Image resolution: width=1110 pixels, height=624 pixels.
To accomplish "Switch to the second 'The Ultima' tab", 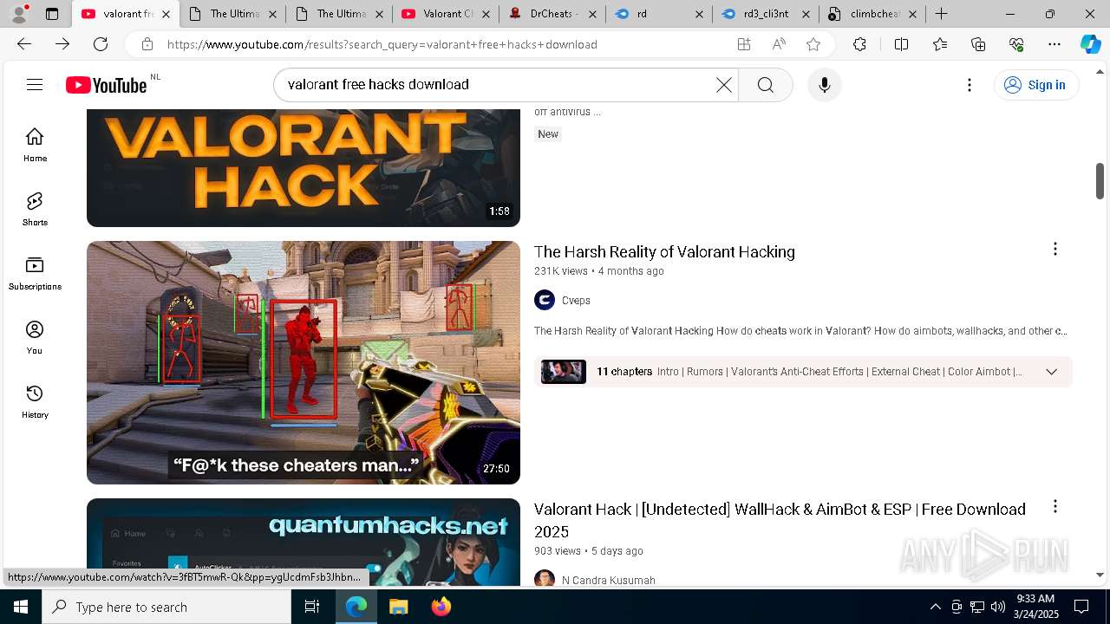I will pyautogui.click(x=339, y=14).
